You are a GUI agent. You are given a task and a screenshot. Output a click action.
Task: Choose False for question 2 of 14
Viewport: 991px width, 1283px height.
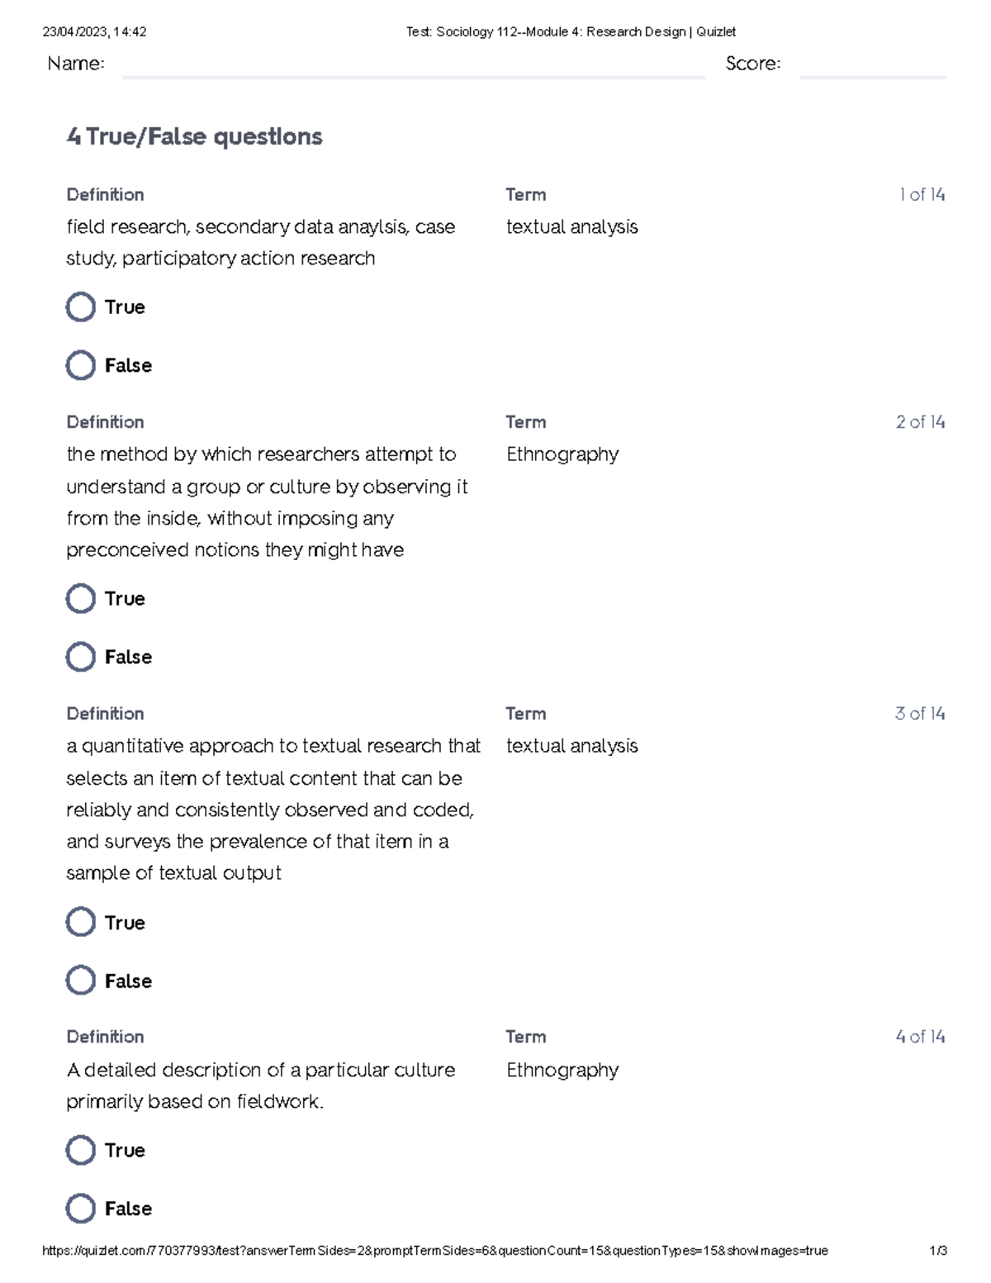point(81,658)
